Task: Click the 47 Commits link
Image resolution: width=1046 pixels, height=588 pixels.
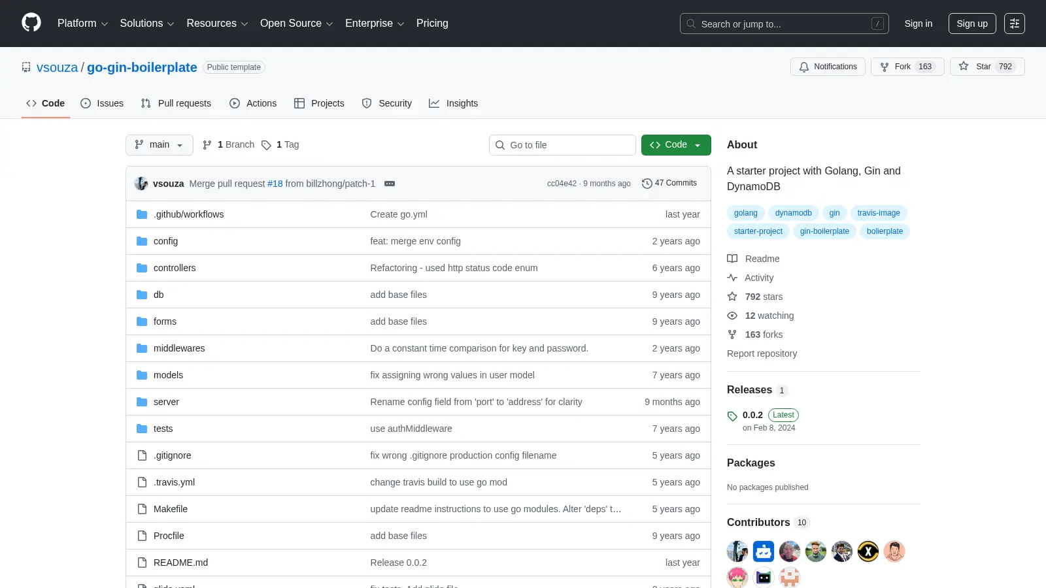Action: 669,184
